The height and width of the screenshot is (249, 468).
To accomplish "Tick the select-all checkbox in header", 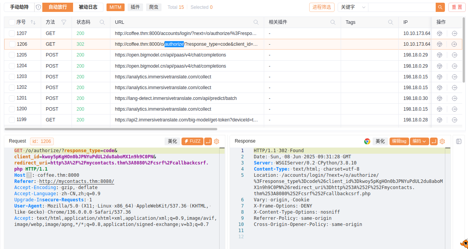I will click(12, 22).
